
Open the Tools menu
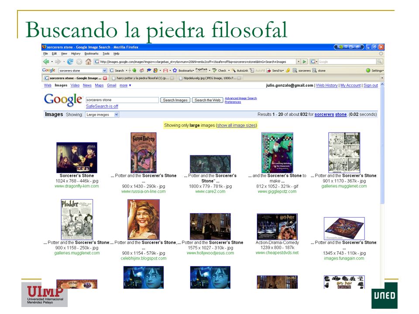click(x=106, y=53)
